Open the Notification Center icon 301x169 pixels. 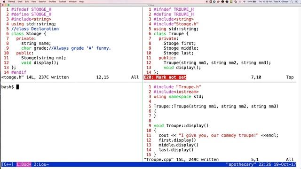coord(297,1)
